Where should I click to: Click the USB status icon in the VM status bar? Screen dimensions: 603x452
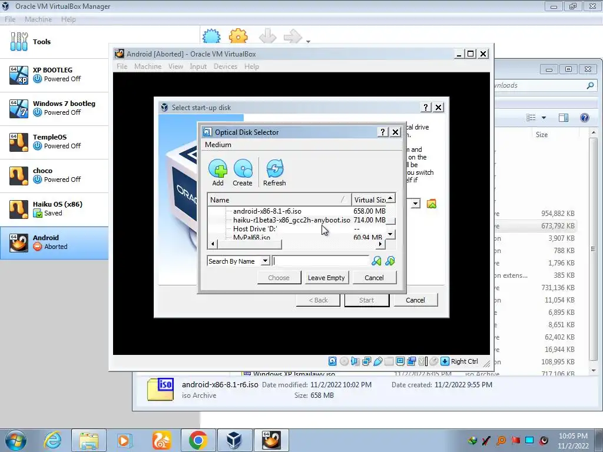(377, 361)
